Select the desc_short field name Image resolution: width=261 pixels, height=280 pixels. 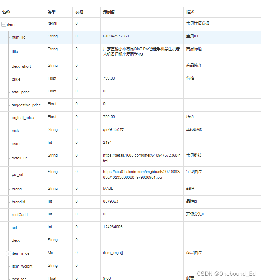21,66
